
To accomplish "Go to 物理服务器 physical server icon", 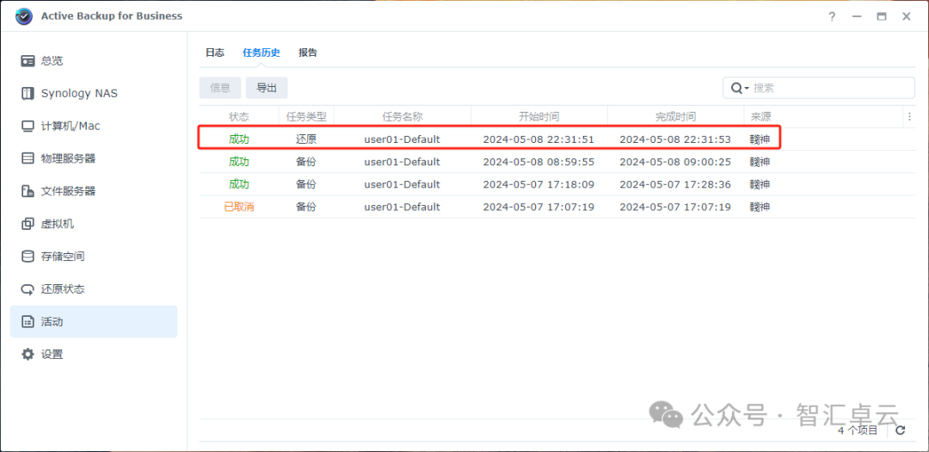I will 28,158.
